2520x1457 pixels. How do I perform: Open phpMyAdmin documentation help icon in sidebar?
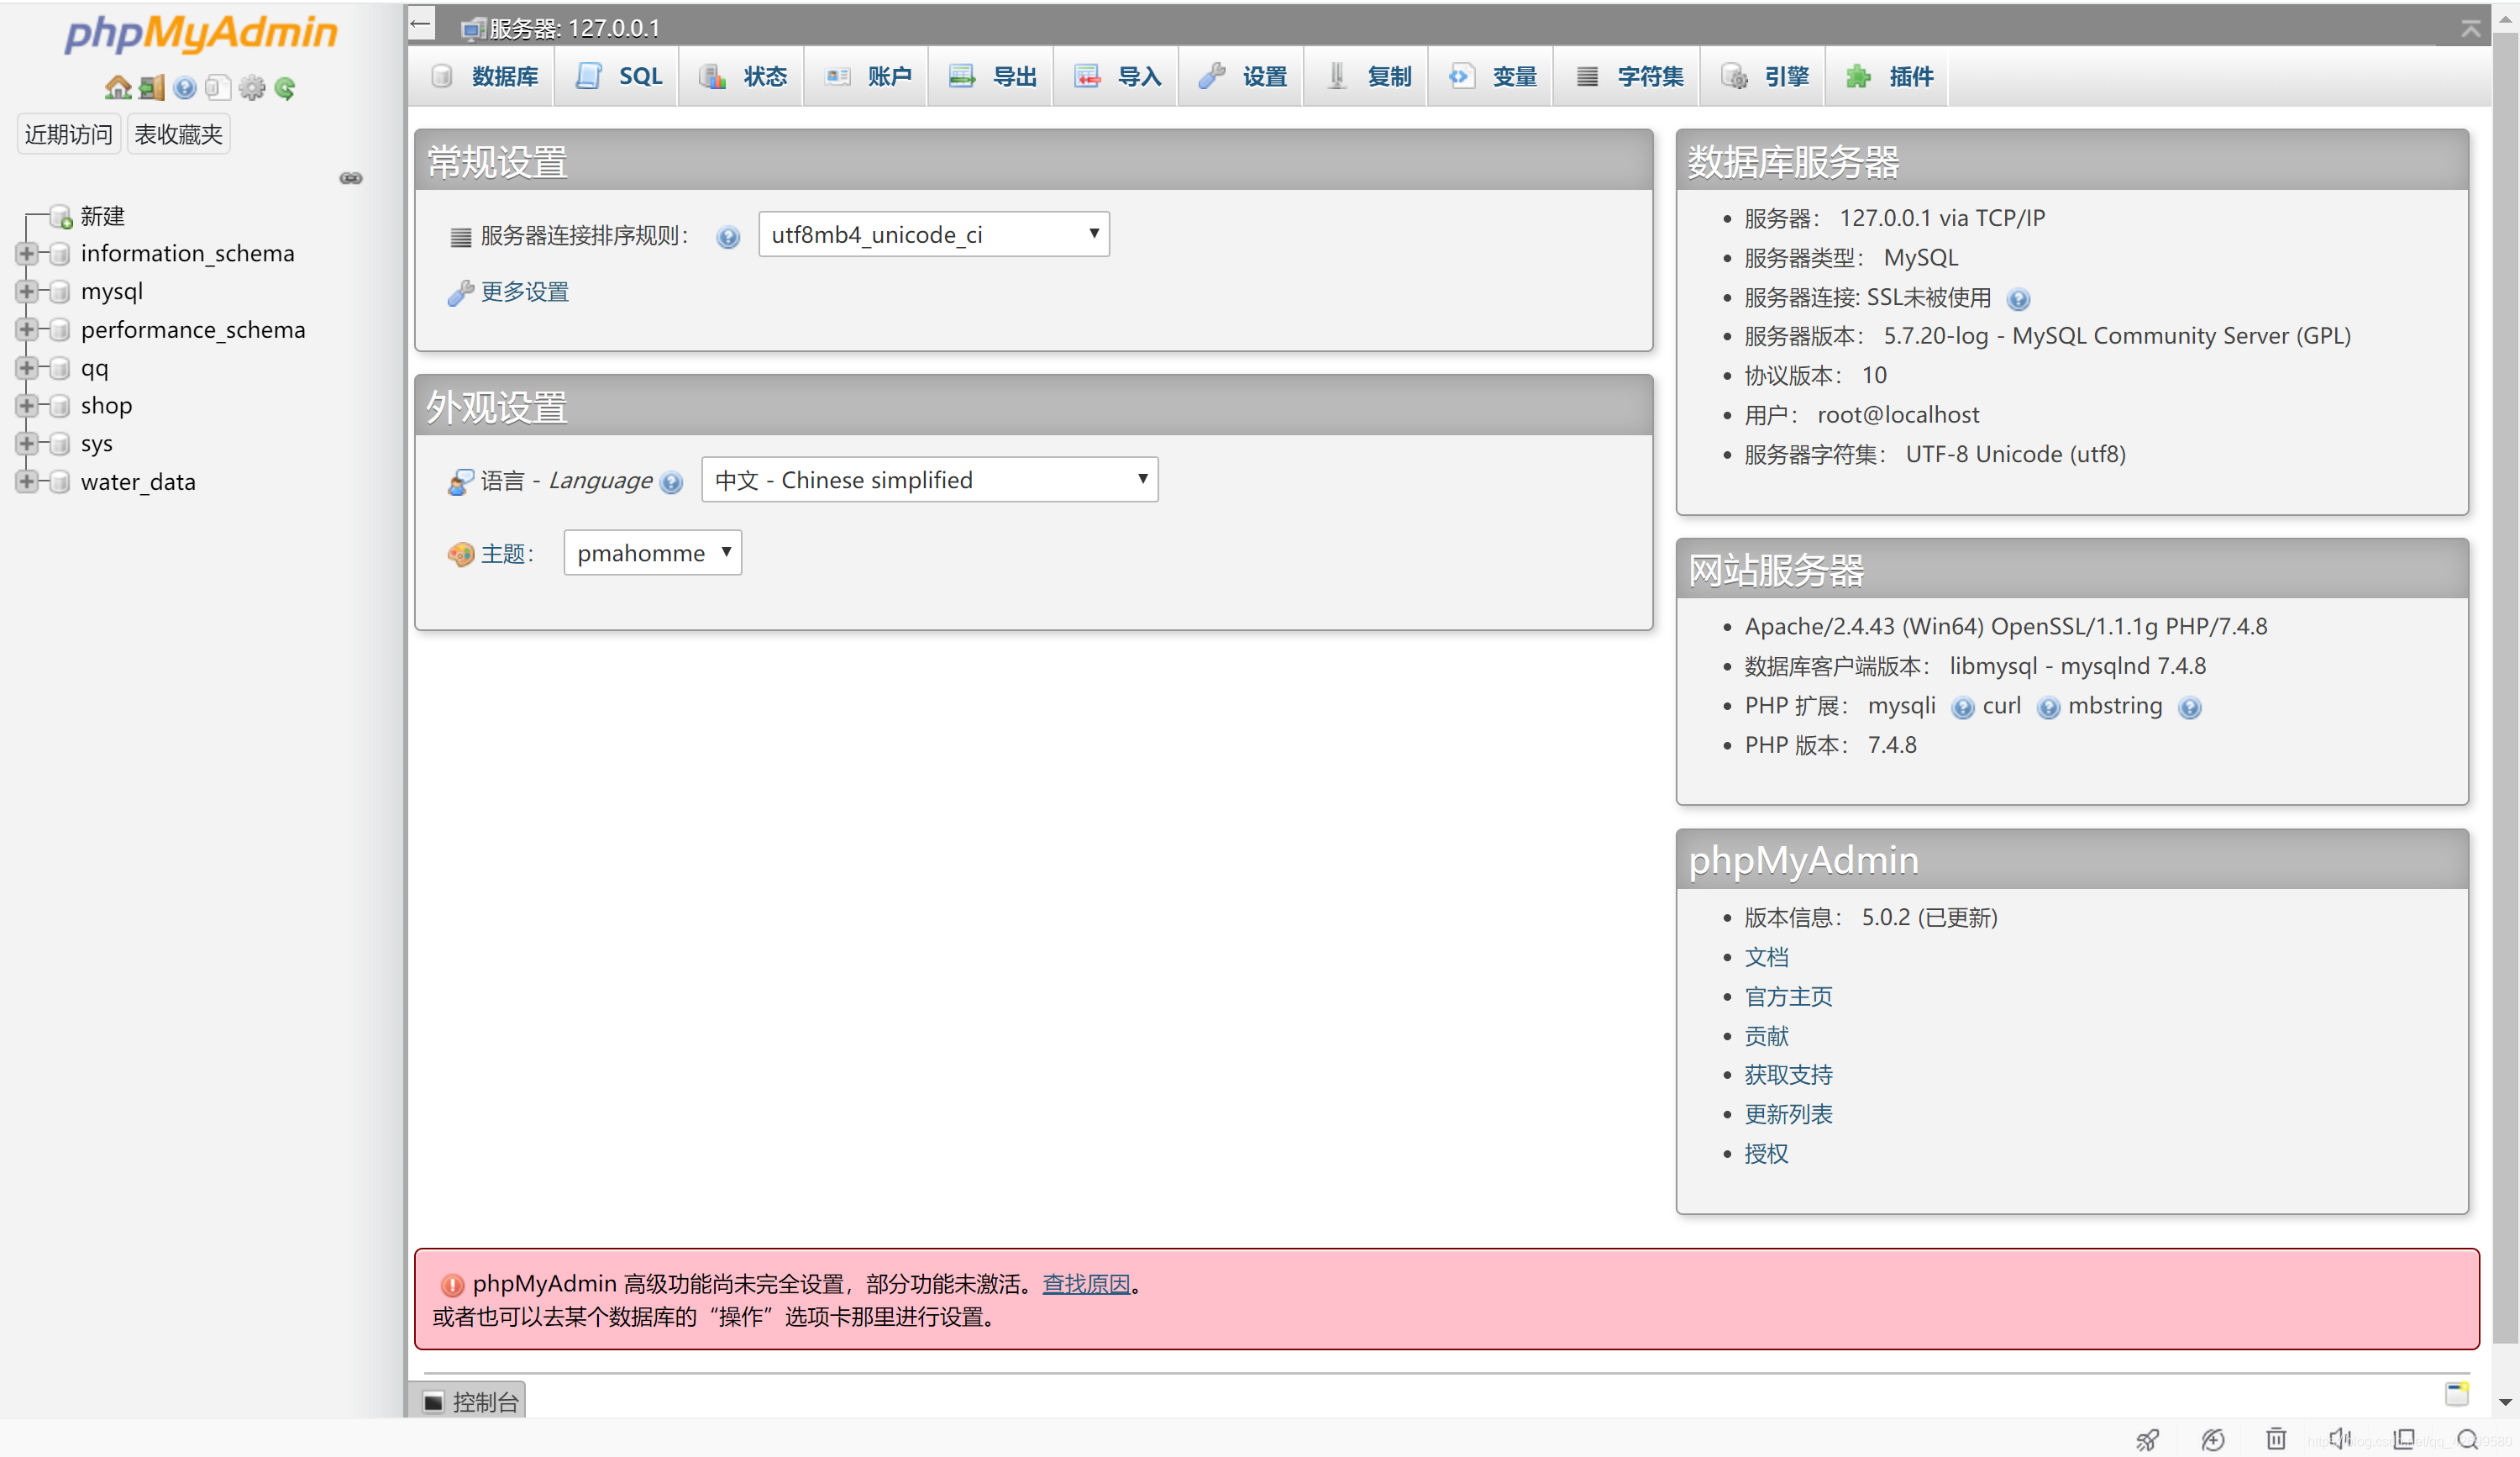click(185, 88)
